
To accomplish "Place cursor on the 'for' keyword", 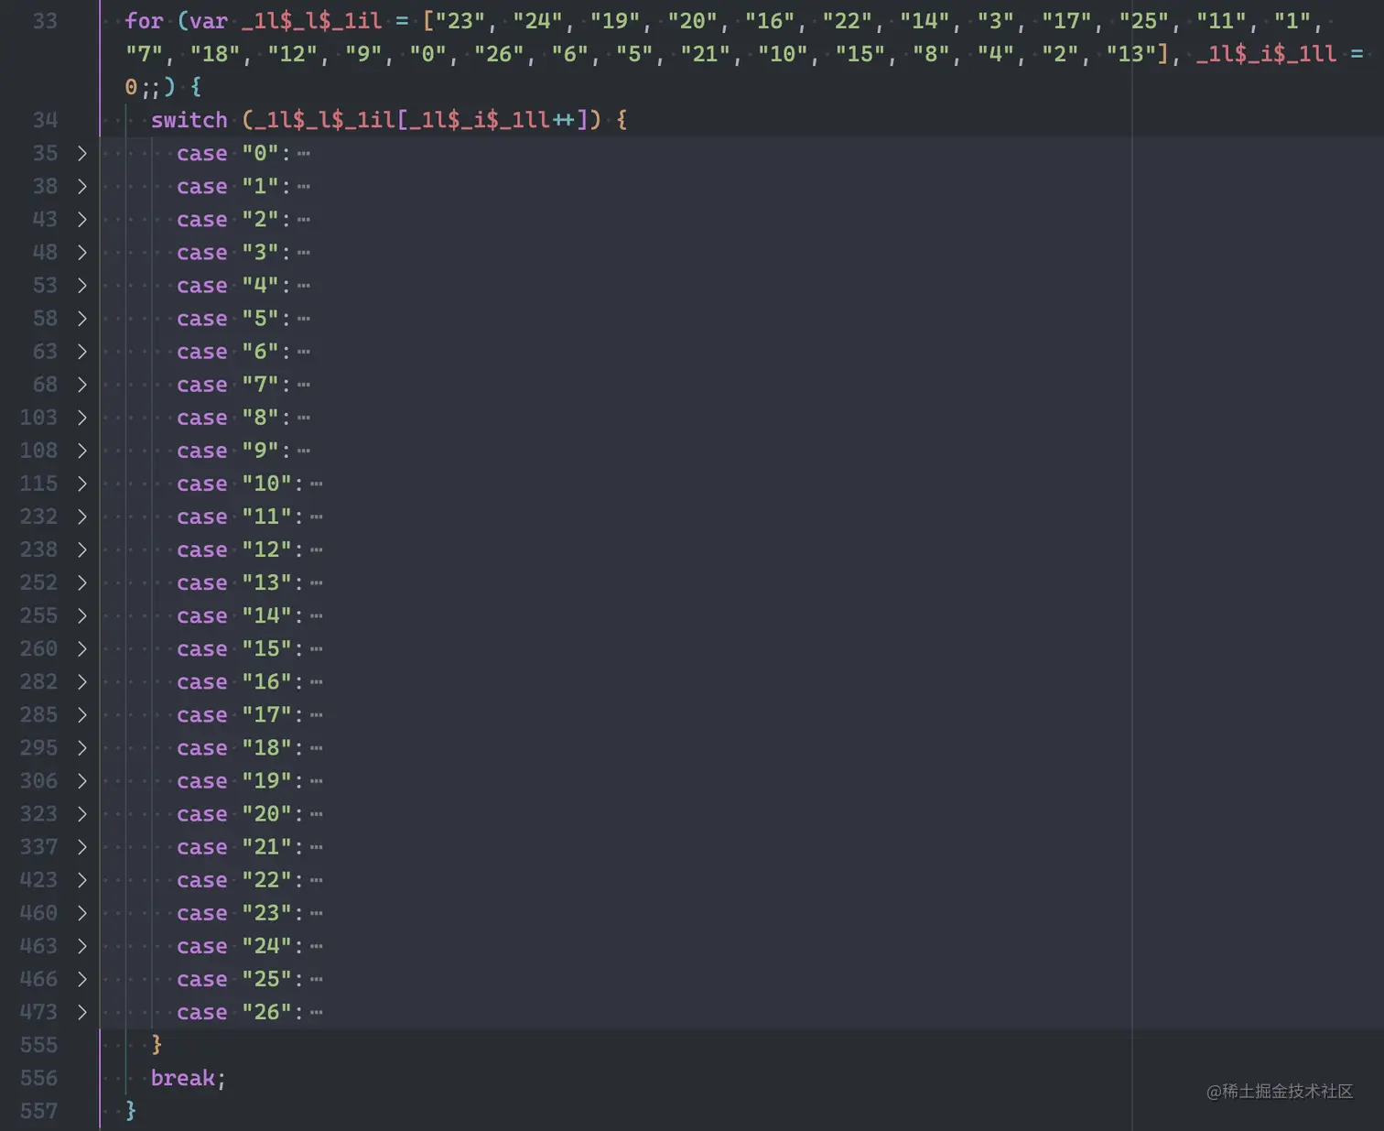I will click(x=144, y=20).
